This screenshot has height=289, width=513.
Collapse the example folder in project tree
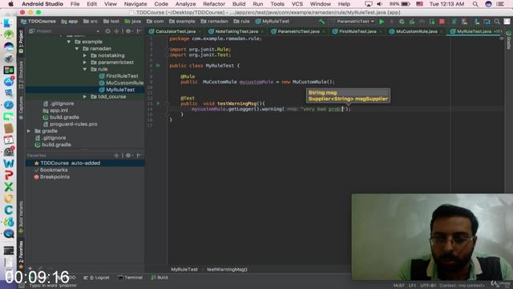(69, 42)
